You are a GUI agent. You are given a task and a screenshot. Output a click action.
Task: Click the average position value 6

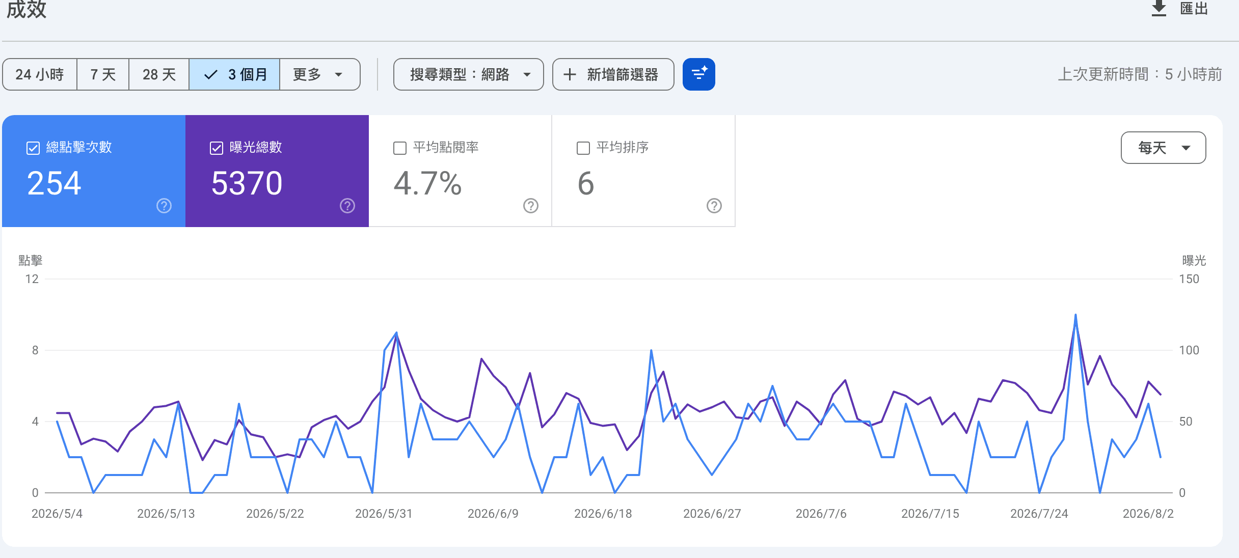586,183
